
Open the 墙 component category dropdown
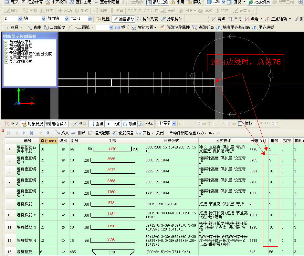click(x=43, y=19)
